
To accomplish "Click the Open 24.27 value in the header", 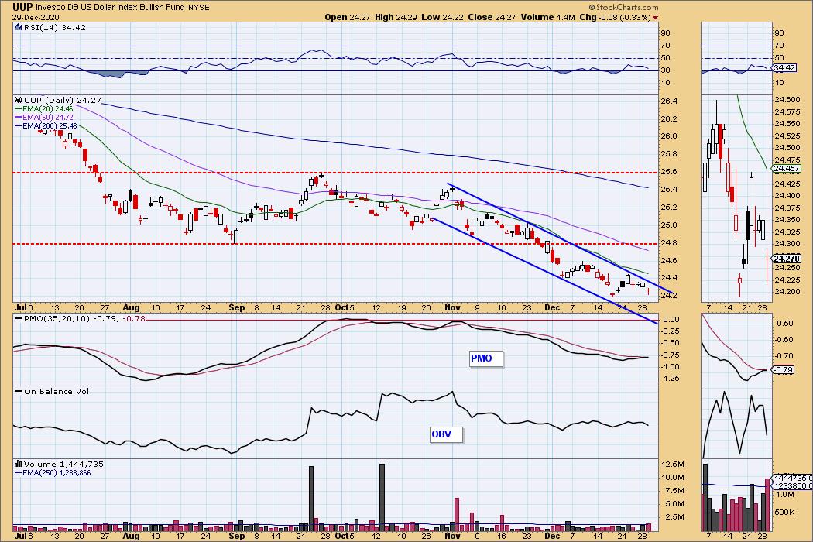I will tap(348, 17).
